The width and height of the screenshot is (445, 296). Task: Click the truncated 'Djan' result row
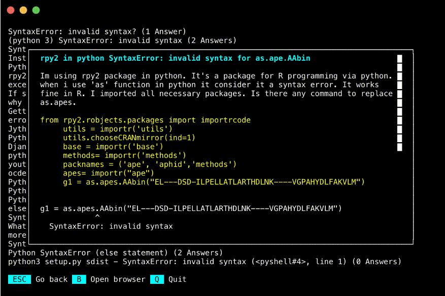tap(17, 147)
